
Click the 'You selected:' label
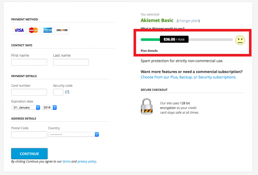click(x=150, y=14)
